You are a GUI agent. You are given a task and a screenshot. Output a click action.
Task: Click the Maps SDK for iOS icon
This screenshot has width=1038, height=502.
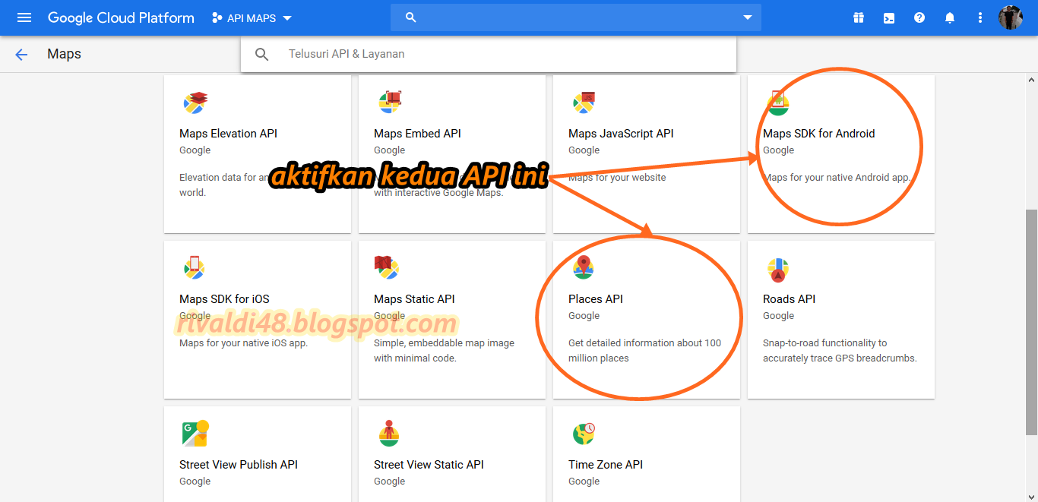click(x=195, y=267)
